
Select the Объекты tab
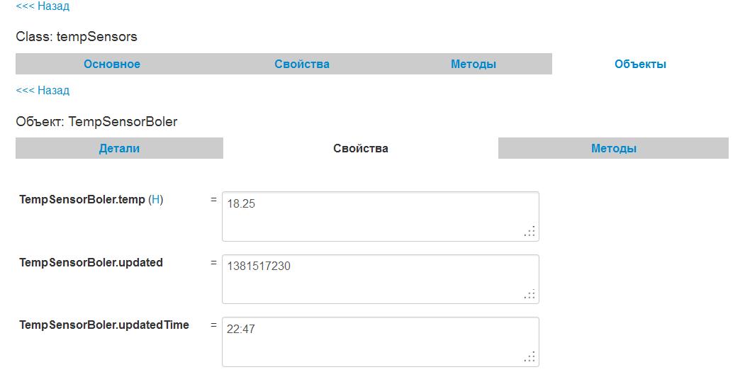click(640, 64)
